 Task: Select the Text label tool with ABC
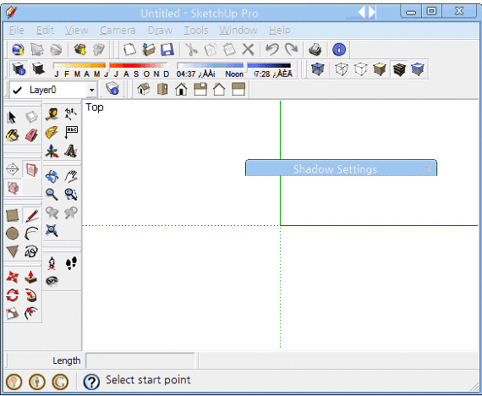click(71, 133)
